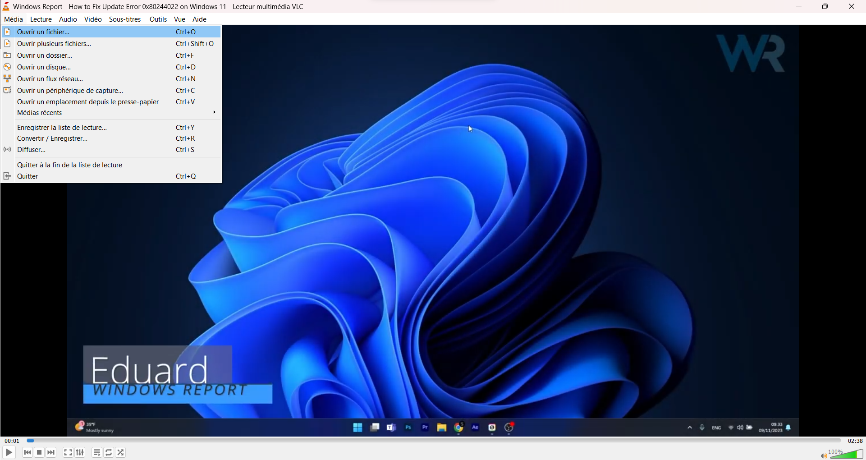Click the capture device icon in menu
The width and height of the screenshot is (866, 460).
coord(7,90)
